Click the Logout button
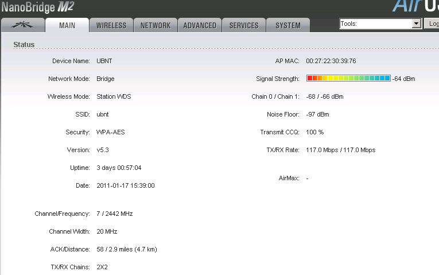Image resolution: width=439 pixels, height=275 pixels. pyautogui.click(x=432, y=24)
